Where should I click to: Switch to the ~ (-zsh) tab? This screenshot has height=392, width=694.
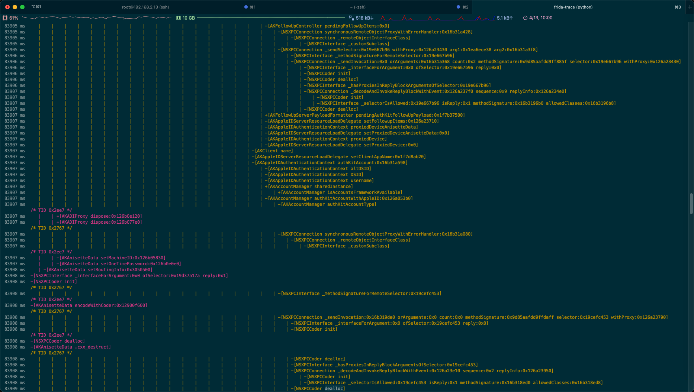[357, 7]
